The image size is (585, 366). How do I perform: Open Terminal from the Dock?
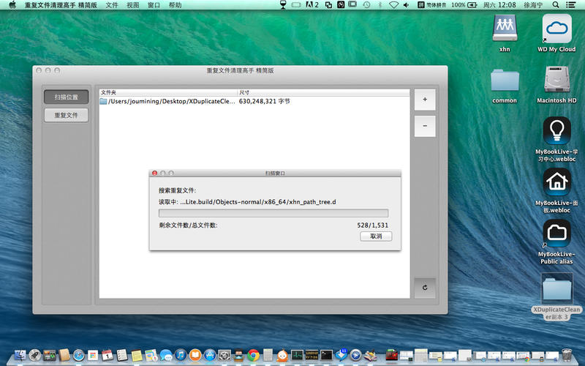point(326,355)
